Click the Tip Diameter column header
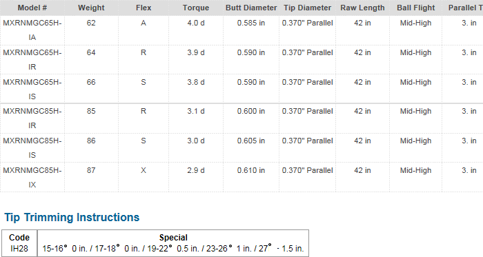The image size is (483, 257). pos(308,8)
